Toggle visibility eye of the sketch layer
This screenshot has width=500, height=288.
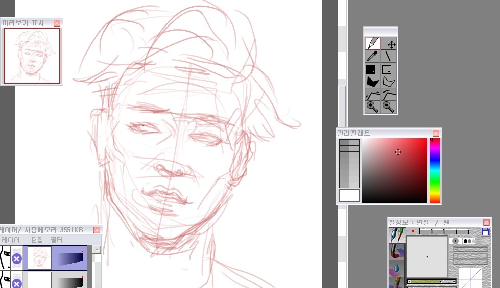point(5,258)
